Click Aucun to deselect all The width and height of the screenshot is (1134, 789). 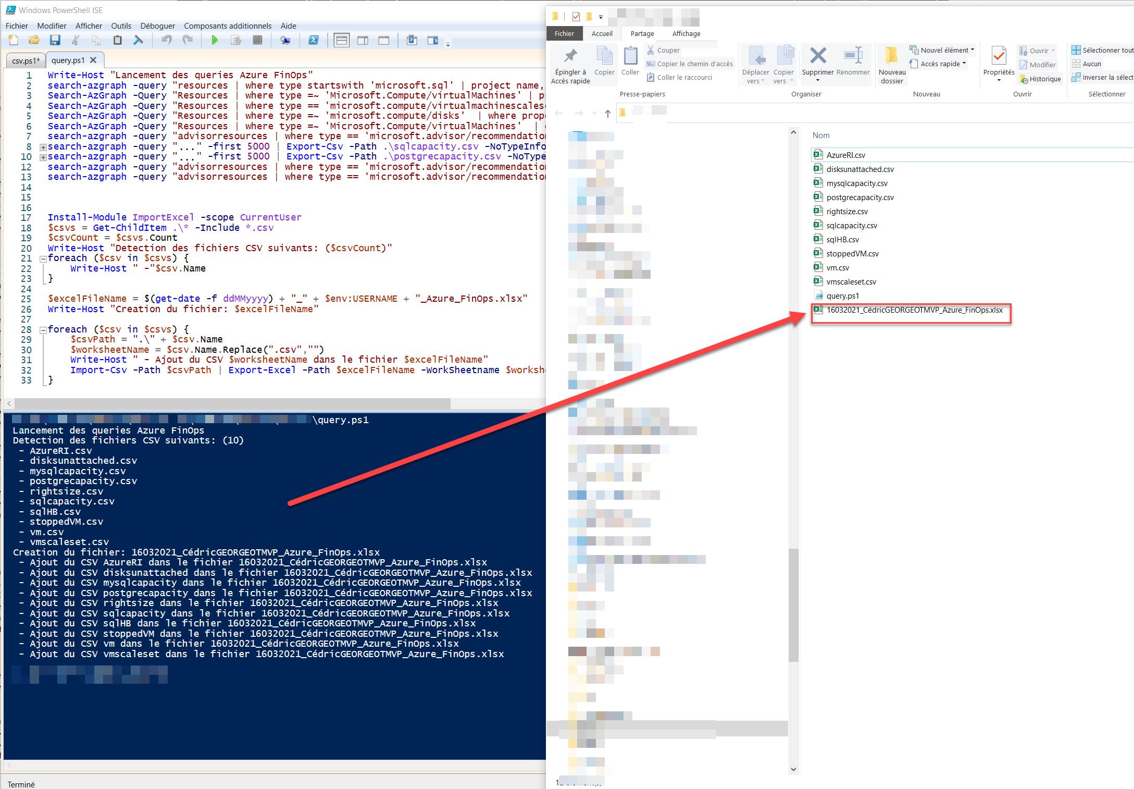[1087, 64]
